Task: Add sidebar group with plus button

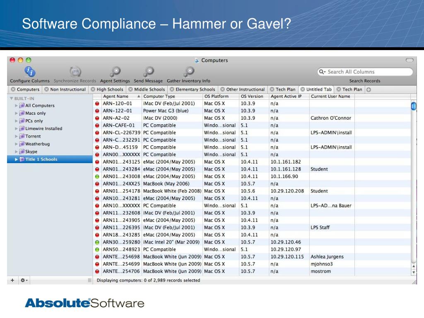Action: tap(12, 280)
